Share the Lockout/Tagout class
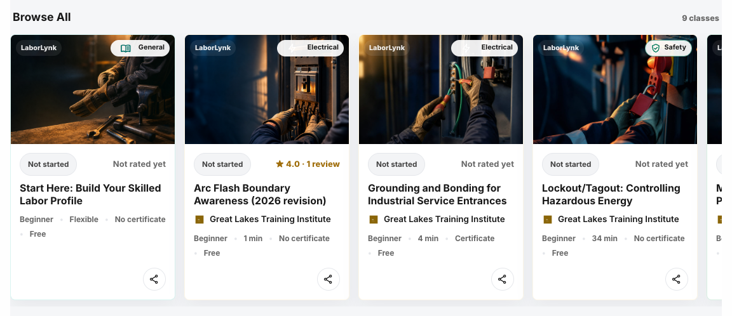The height and width of the screenshot is (316, 732). (x=677, y=279)
